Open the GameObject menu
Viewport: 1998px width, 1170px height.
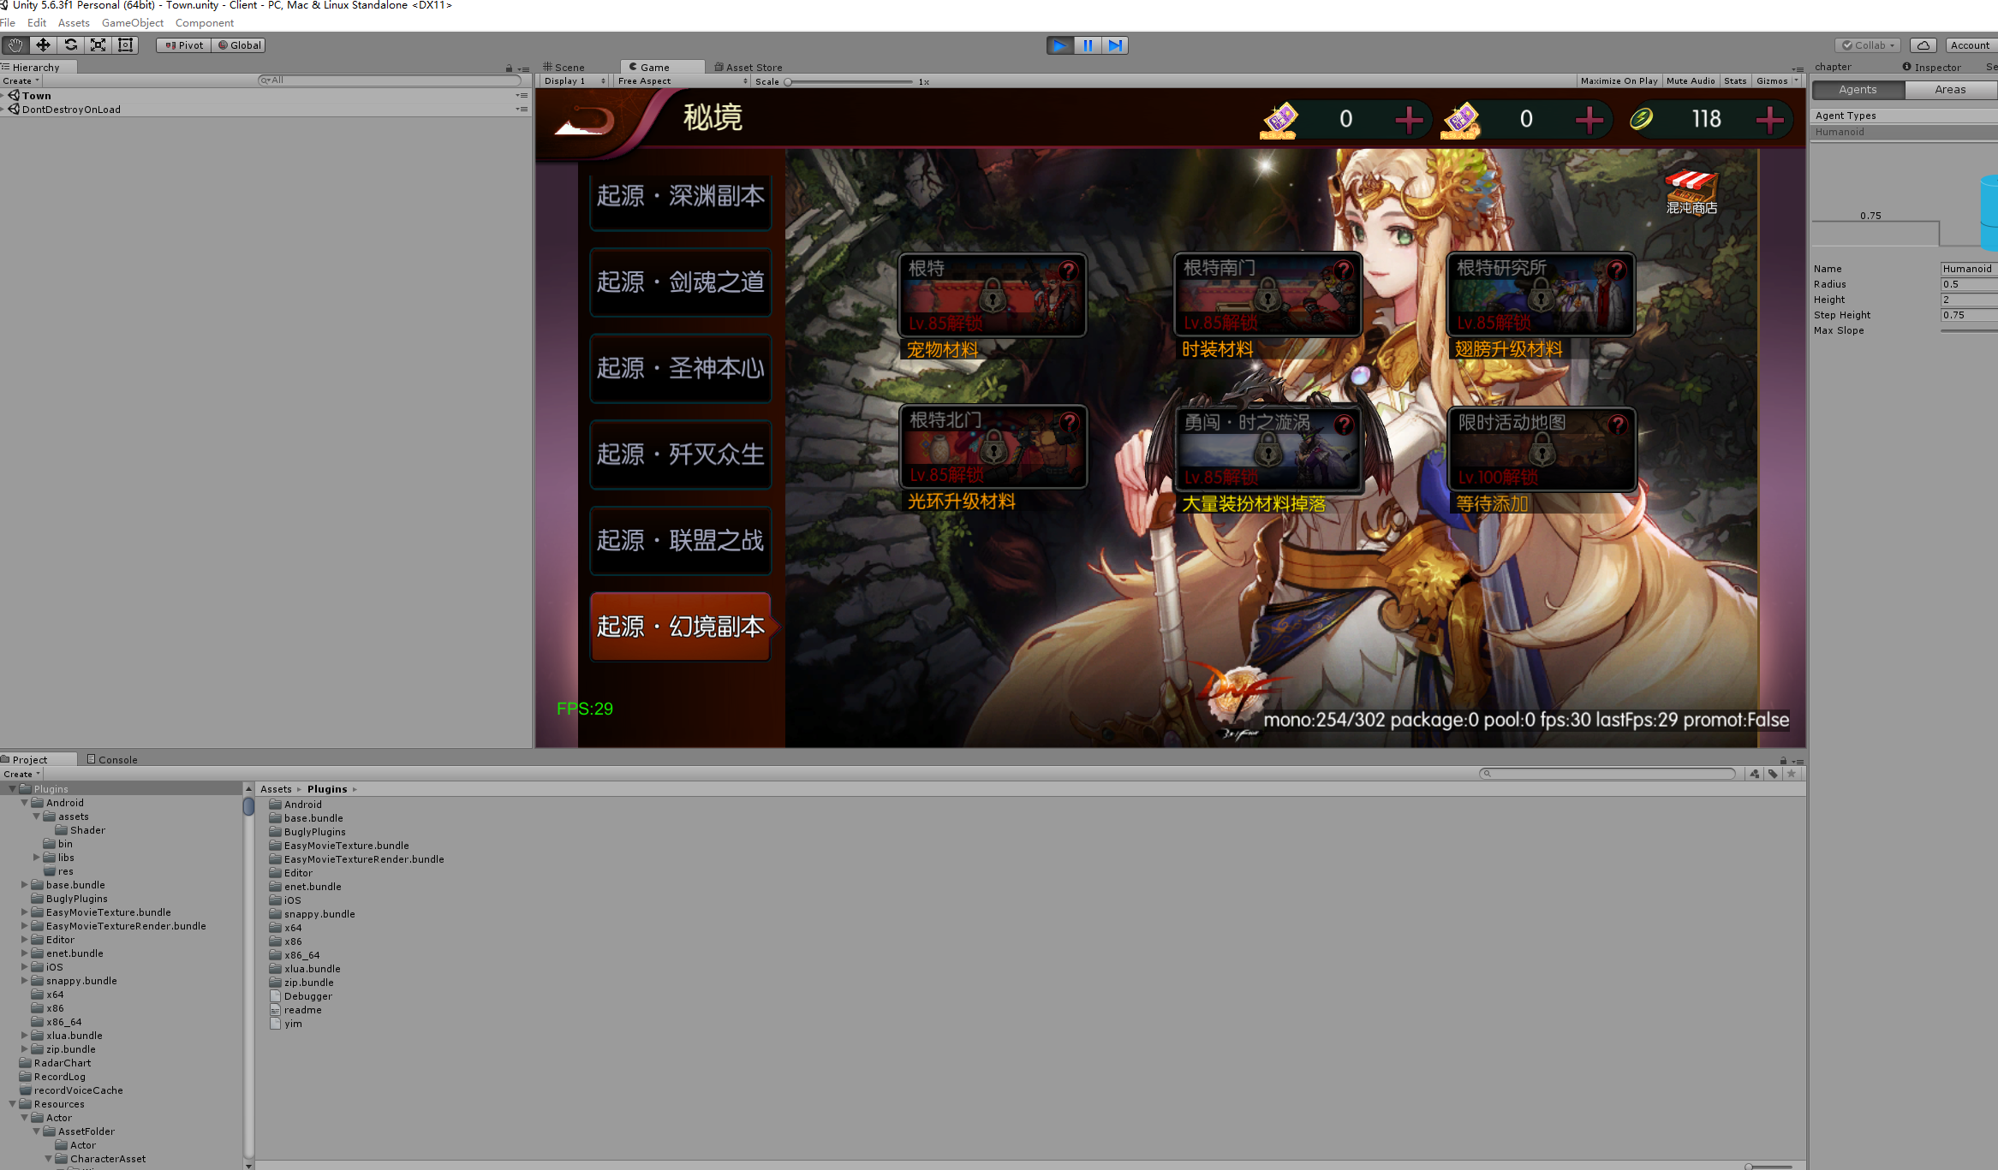(x=132, y=23)
